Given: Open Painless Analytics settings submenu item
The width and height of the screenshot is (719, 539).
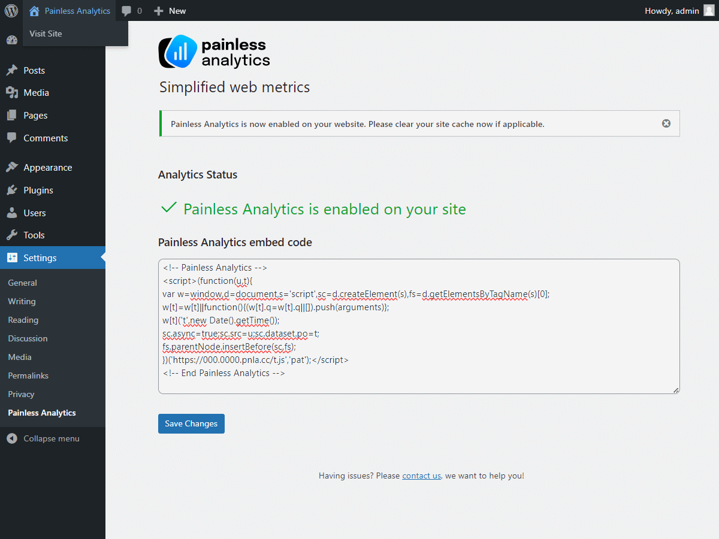Looking at the screenshot, I should tap(42, 413).
